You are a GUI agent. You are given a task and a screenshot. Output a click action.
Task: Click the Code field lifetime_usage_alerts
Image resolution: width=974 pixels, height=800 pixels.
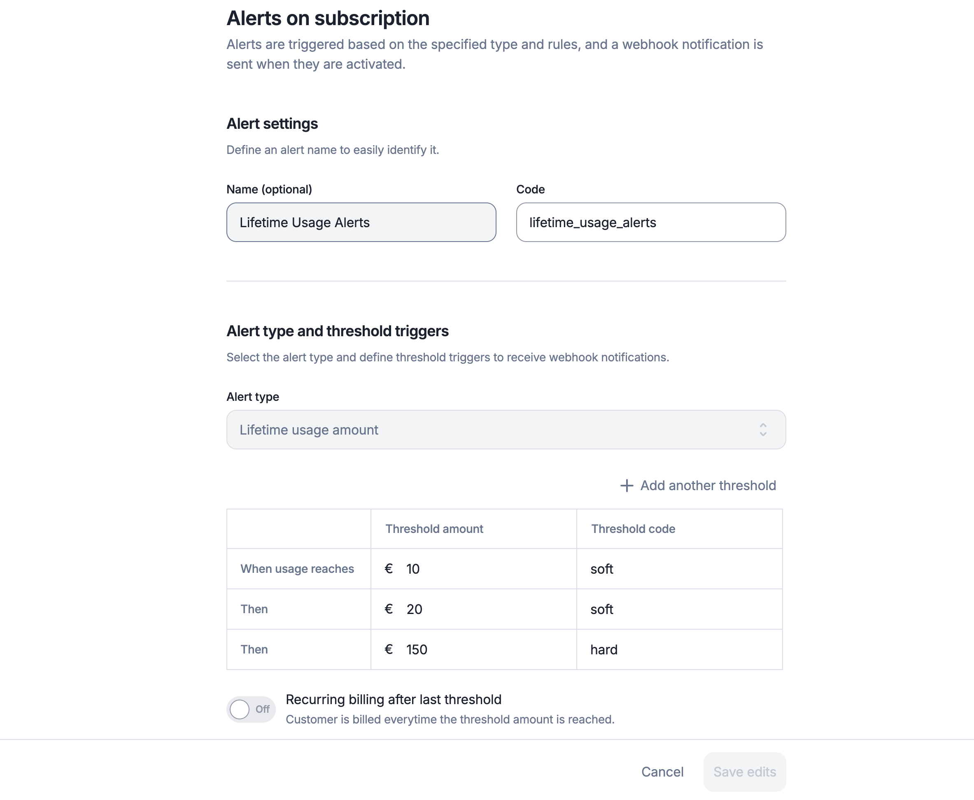point(651,222)
